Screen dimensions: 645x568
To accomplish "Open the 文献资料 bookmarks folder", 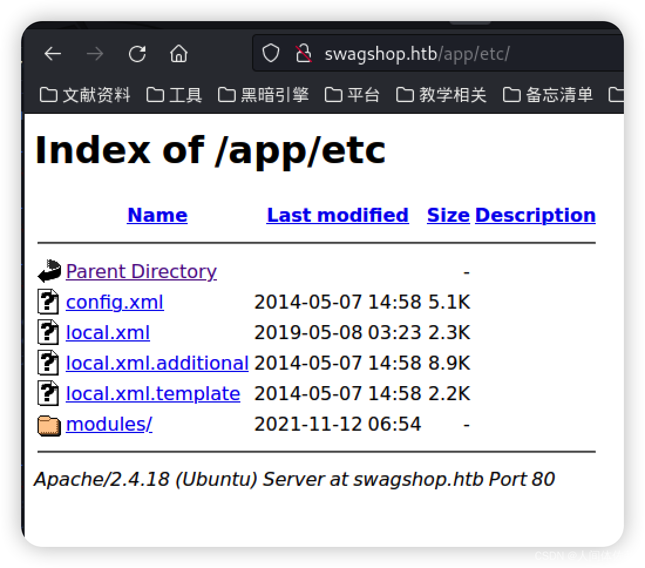I will point(85,94).
